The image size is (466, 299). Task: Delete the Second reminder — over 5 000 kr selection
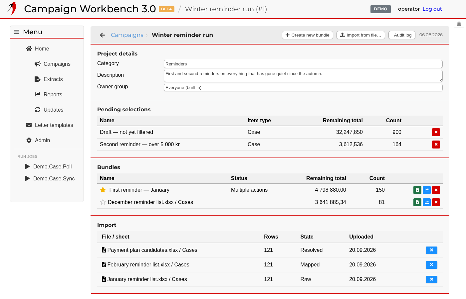tap(436, 145)
